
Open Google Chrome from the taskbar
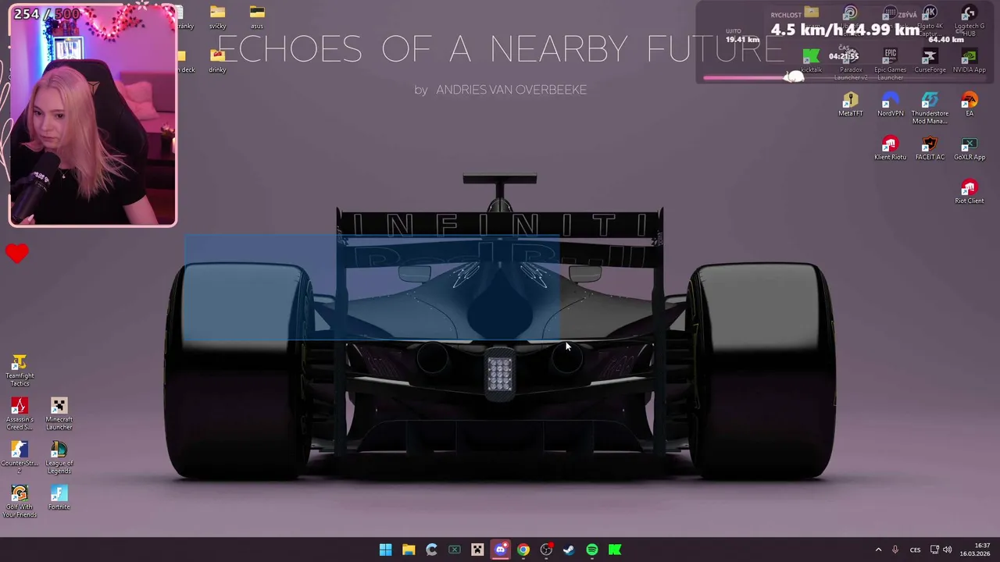click(523, 550)
